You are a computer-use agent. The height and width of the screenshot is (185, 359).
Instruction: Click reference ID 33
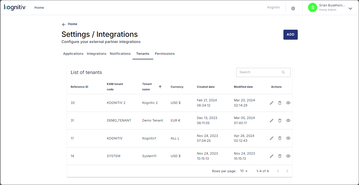tap(73, 103)
